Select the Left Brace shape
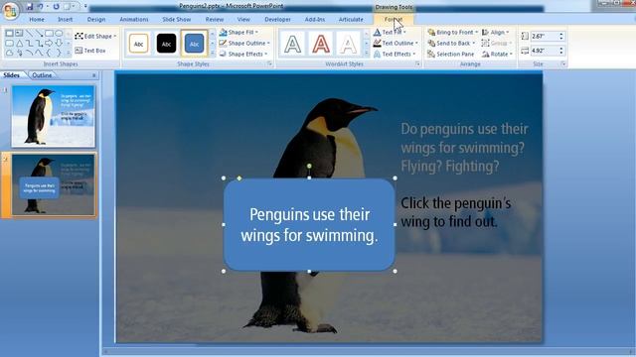This screenshot has width=636, height=357. point(49,53)
